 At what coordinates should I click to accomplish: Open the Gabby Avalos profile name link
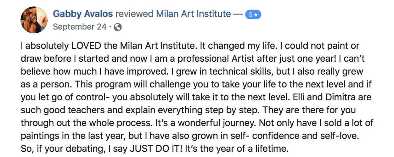pos(83,14)
